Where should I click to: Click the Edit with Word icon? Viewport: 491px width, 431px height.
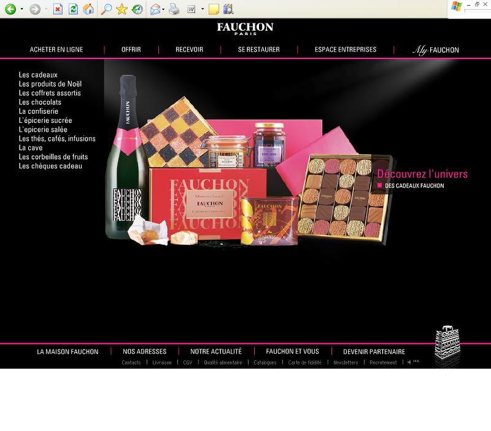click(x=191, y=9)
